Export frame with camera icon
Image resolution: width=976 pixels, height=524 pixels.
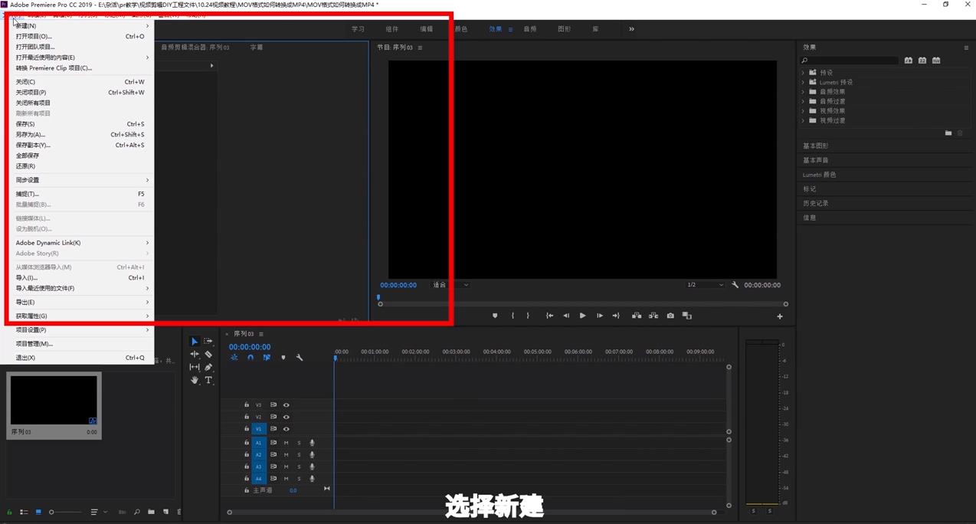pos(670,316)
